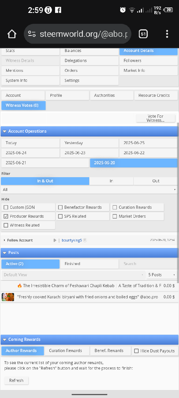Viewport: 179px width, 398px height.
Task: Open the All operations filter dropdown
Action: pyautogui.click(x=89, y=190)
